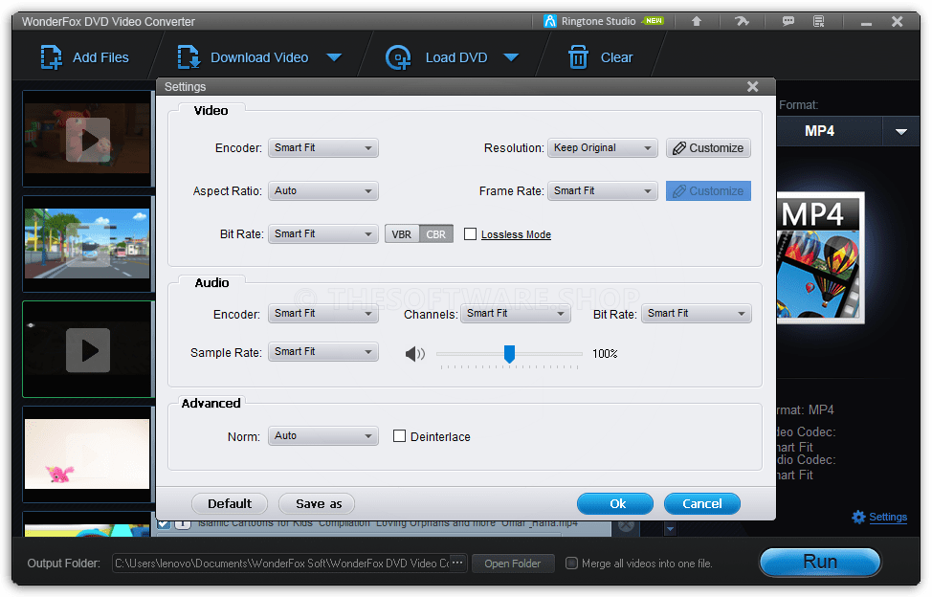
Task: Click Customize button next to Frame Rate
Action: tap(708, 190)
